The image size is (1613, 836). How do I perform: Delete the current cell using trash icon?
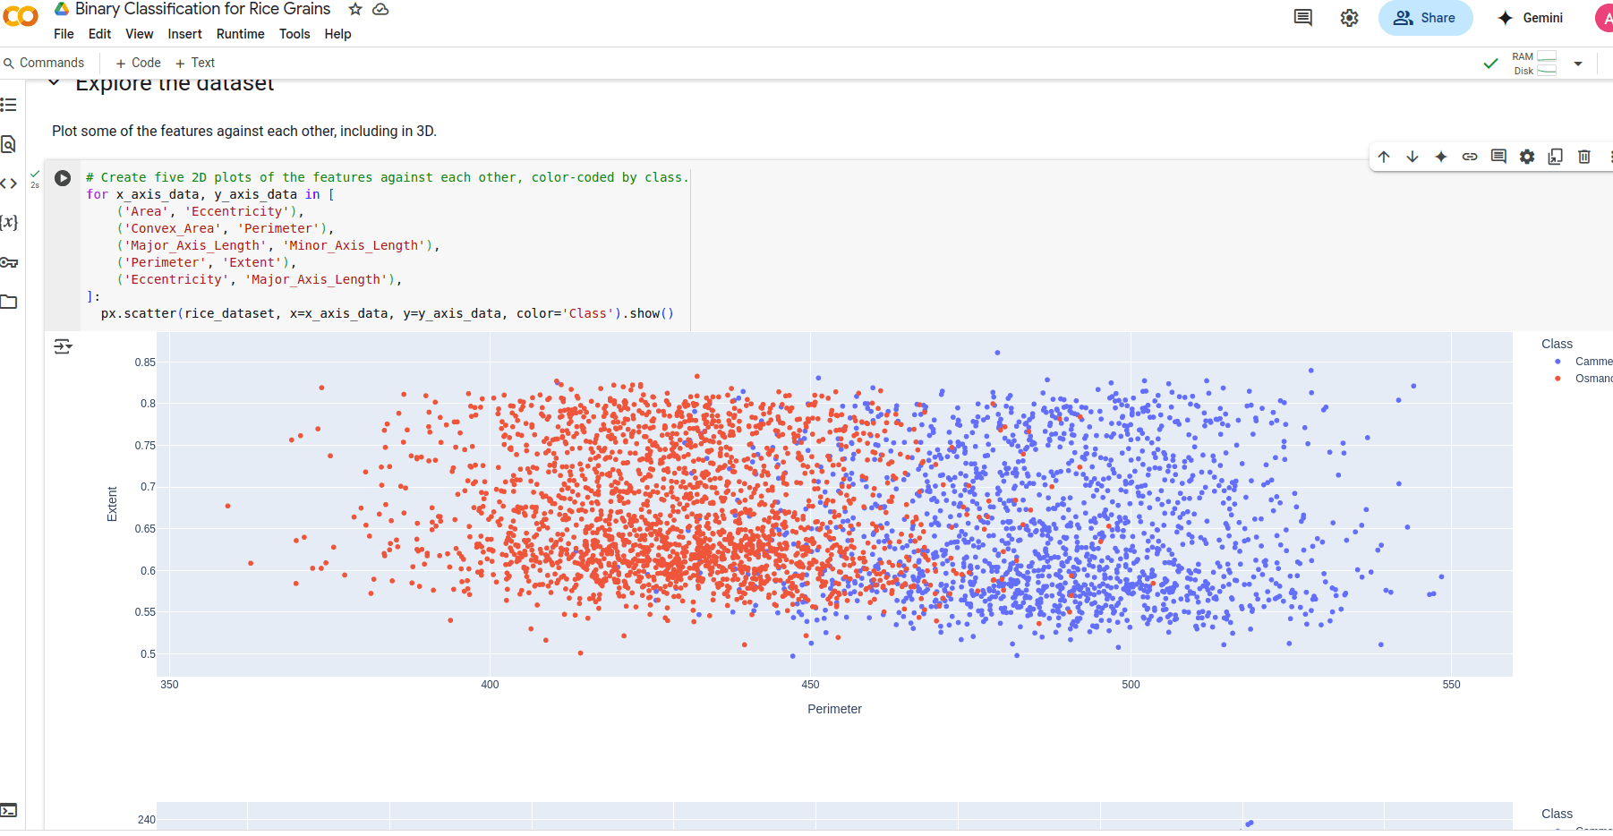1583,157
